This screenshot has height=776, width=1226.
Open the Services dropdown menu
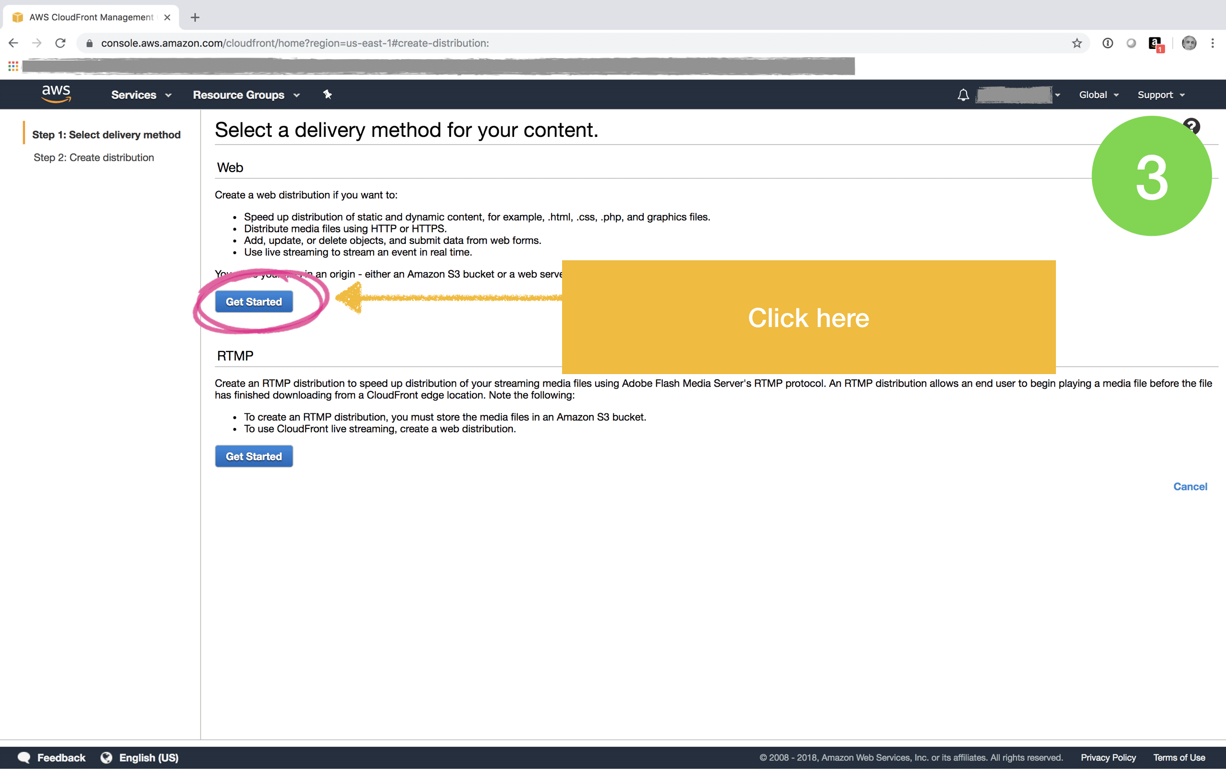[141, 95]
